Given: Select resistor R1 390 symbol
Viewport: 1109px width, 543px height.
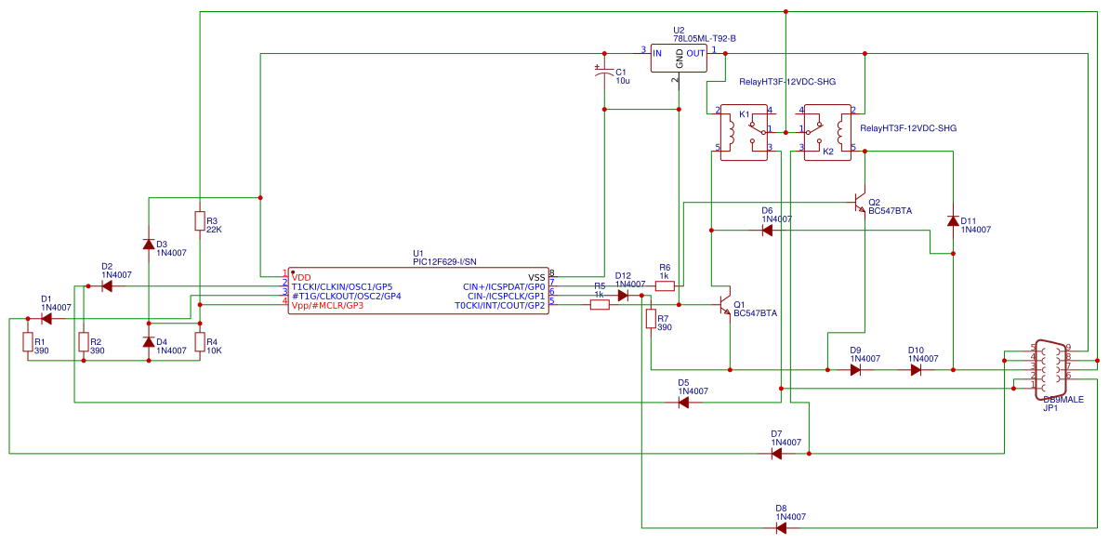Looking at the screenshot, I should [x=28, y=342].
